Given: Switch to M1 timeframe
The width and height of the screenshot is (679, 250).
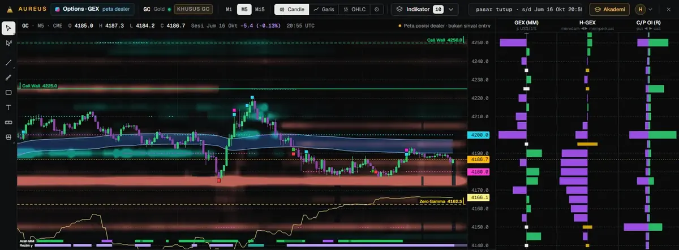Looking at the screenshot, I should [x=229, y=10].
